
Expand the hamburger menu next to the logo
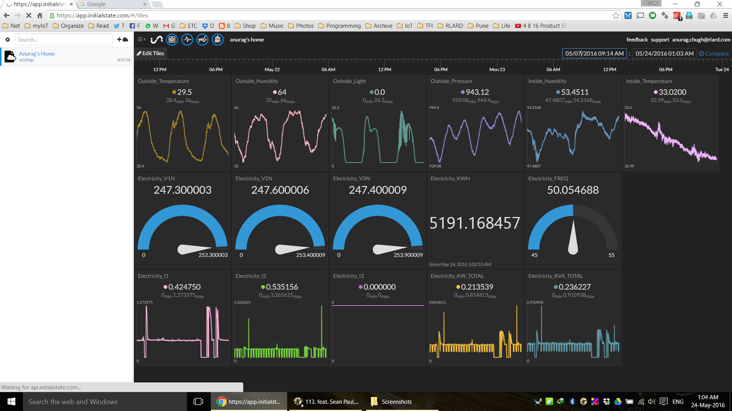point(140,40)
